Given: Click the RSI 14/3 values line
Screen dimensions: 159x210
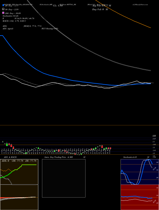Looking at the screenshot, I should pos(18,18).
